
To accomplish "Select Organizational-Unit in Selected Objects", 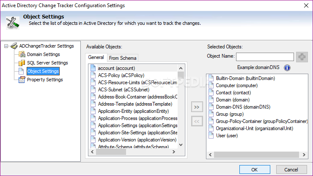I will [254, 128].
